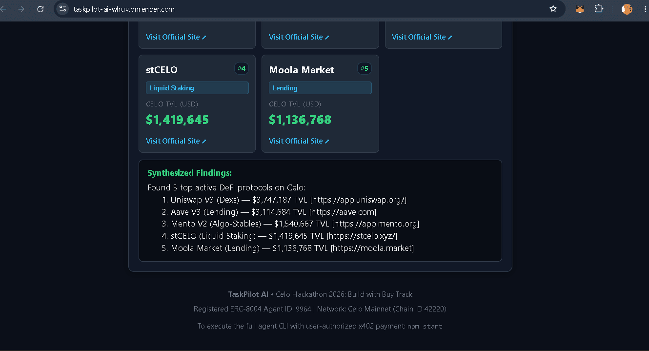Screen dimensions: 649x351
Task: Open the Chrome three-dot menu
Action: pyautogui.click(x=645, y=9)
